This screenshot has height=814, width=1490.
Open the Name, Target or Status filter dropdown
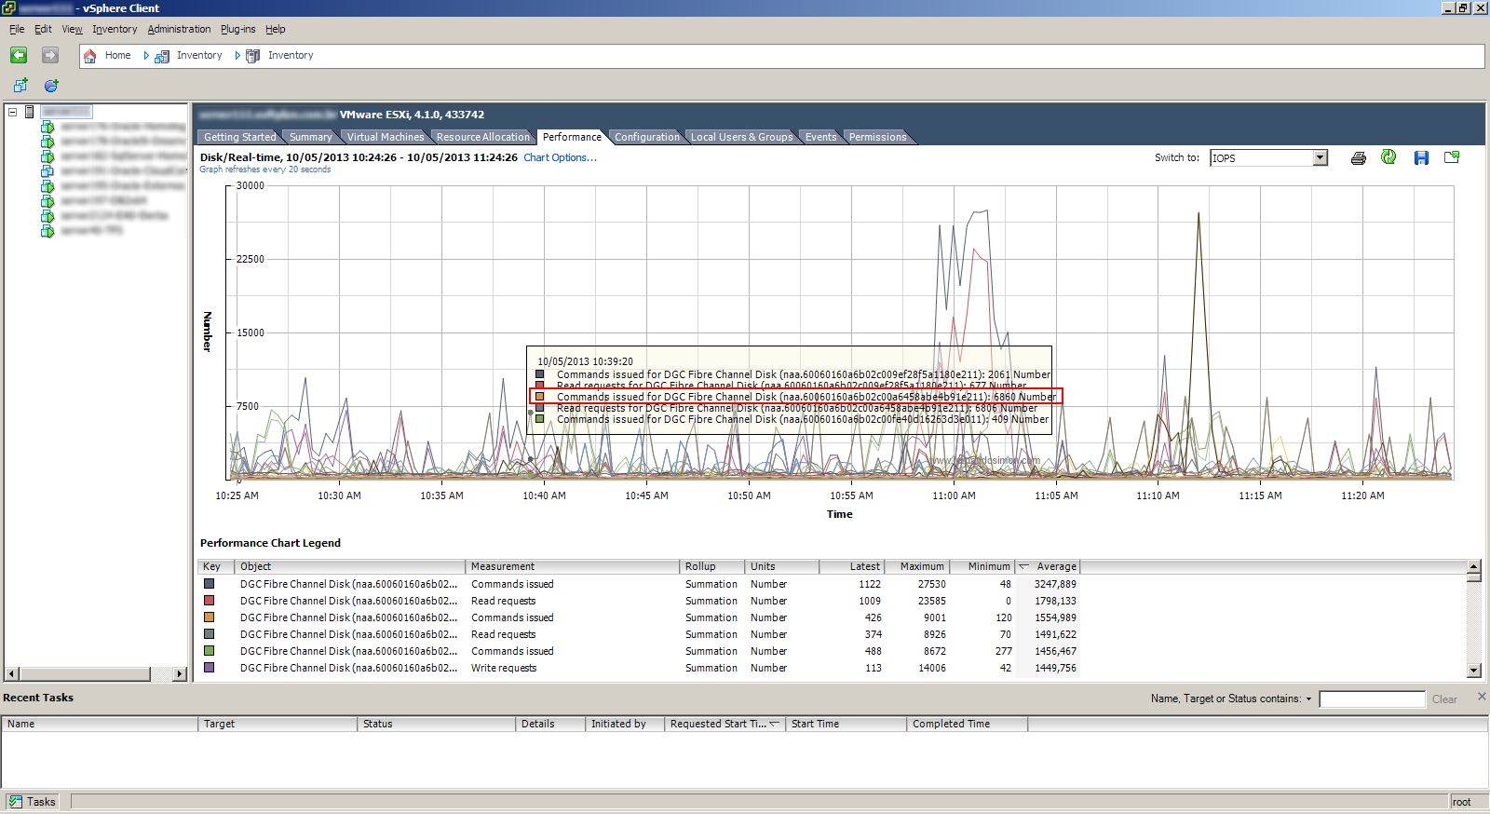coord(1308,699)
